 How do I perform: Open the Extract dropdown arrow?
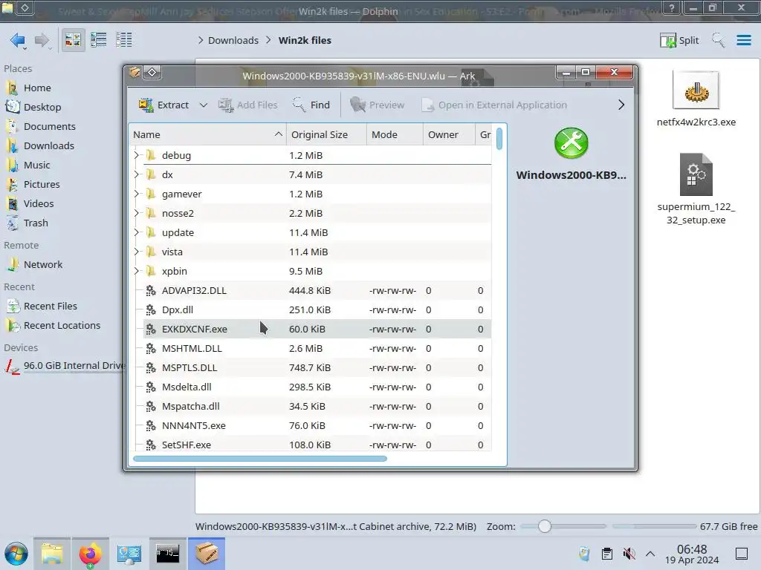pos(204,105)
